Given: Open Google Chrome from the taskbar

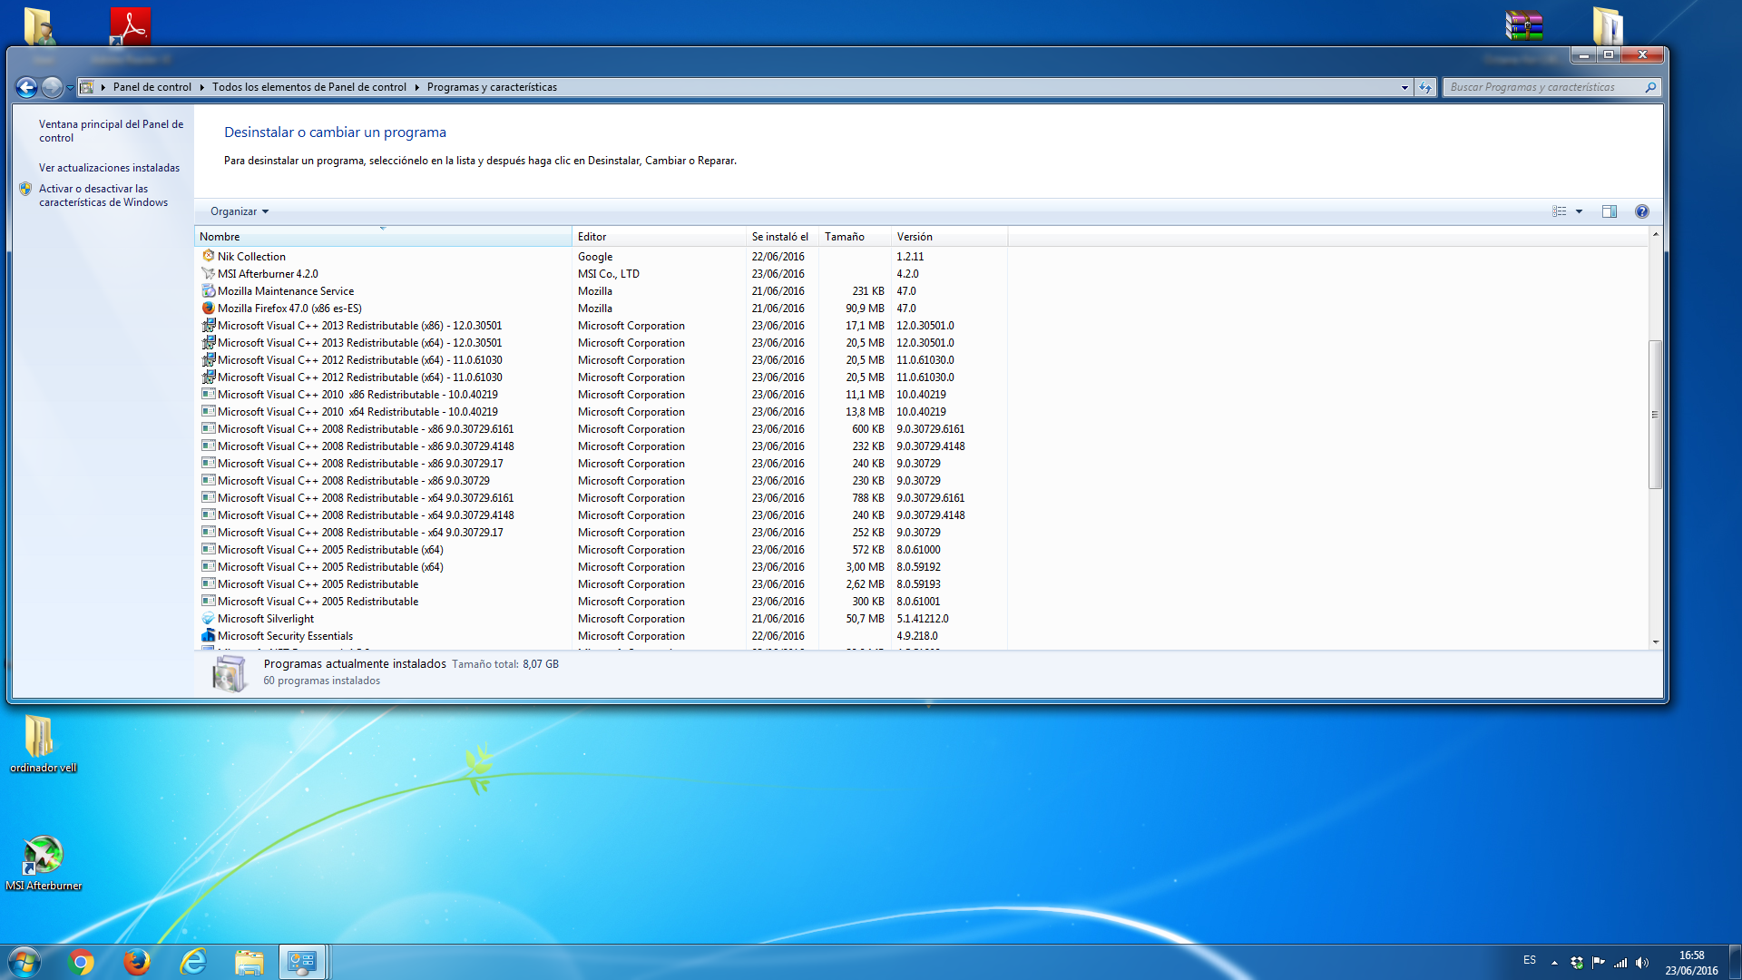Looking at the screenshot, I should tap(81, 962).
